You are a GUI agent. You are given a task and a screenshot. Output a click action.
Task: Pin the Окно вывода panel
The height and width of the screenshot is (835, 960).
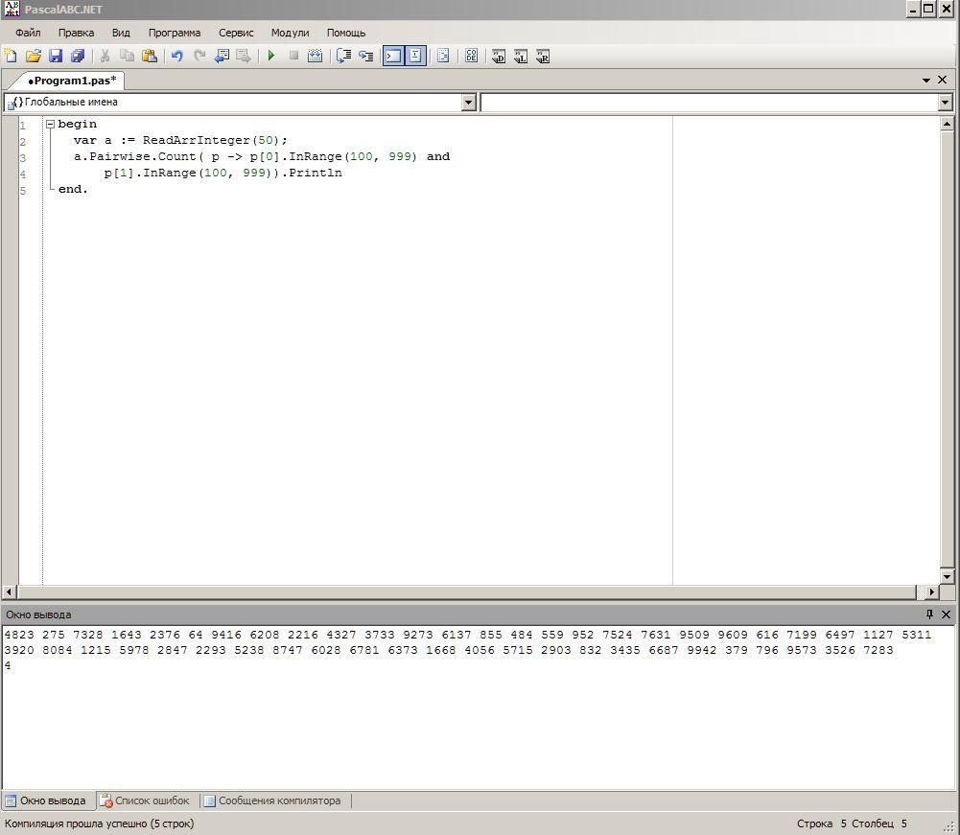(x=928, y=615)
